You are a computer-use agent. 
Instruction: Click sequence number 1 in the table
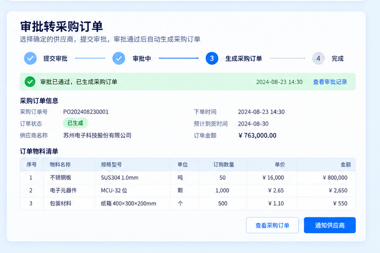pyautogui.click(x=31, y=178)
